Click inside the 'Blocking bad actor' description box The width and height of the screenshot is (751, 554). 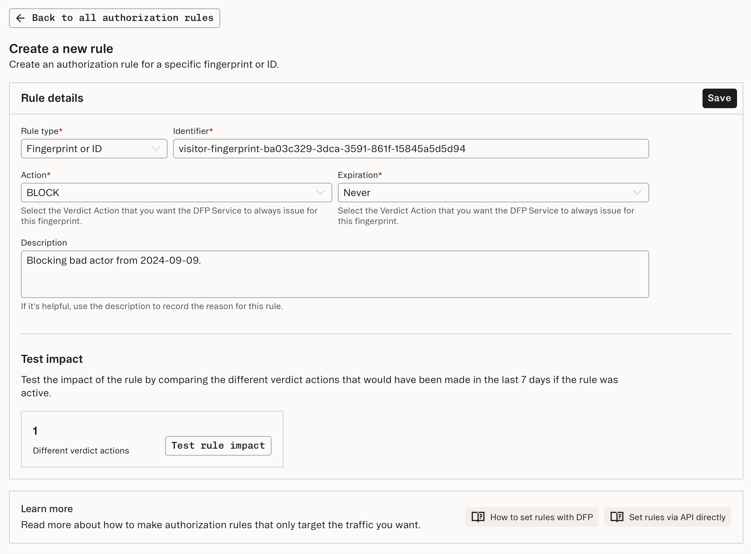pos(335,274)
